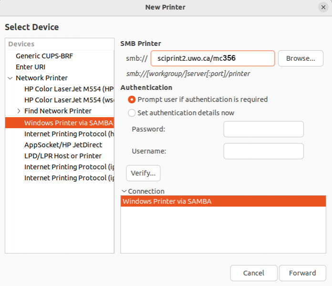Select first HP Color LaserJet M554 entry

coord(69,89)
